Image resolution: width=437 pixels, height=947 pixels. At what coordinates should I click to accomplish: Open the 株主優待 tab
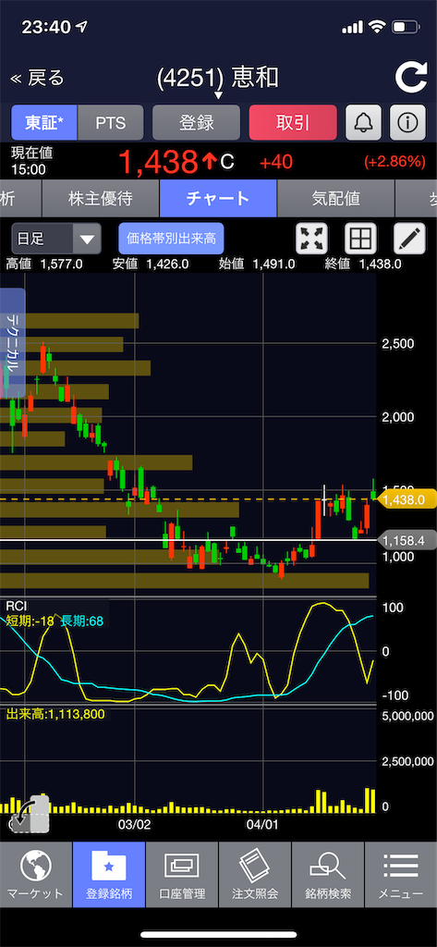(x=100, y=198)
